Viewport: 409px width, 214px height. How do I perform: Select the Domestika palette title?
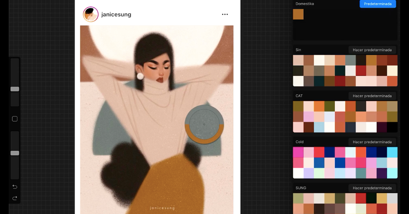click(x=305, y=4)
